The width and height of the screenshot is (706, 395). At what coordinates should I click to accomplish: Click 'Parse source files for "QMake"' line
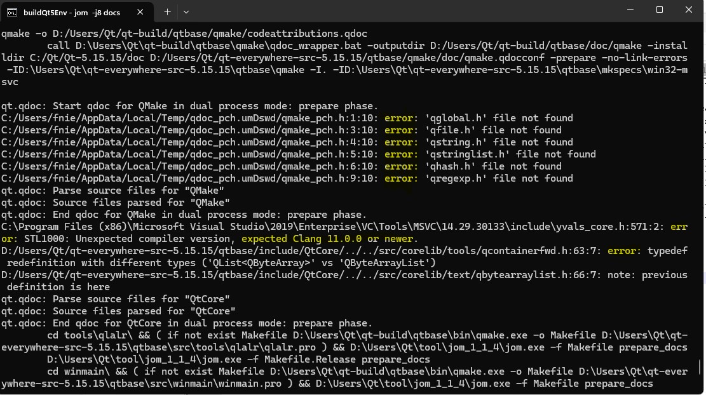click(112, 191)
